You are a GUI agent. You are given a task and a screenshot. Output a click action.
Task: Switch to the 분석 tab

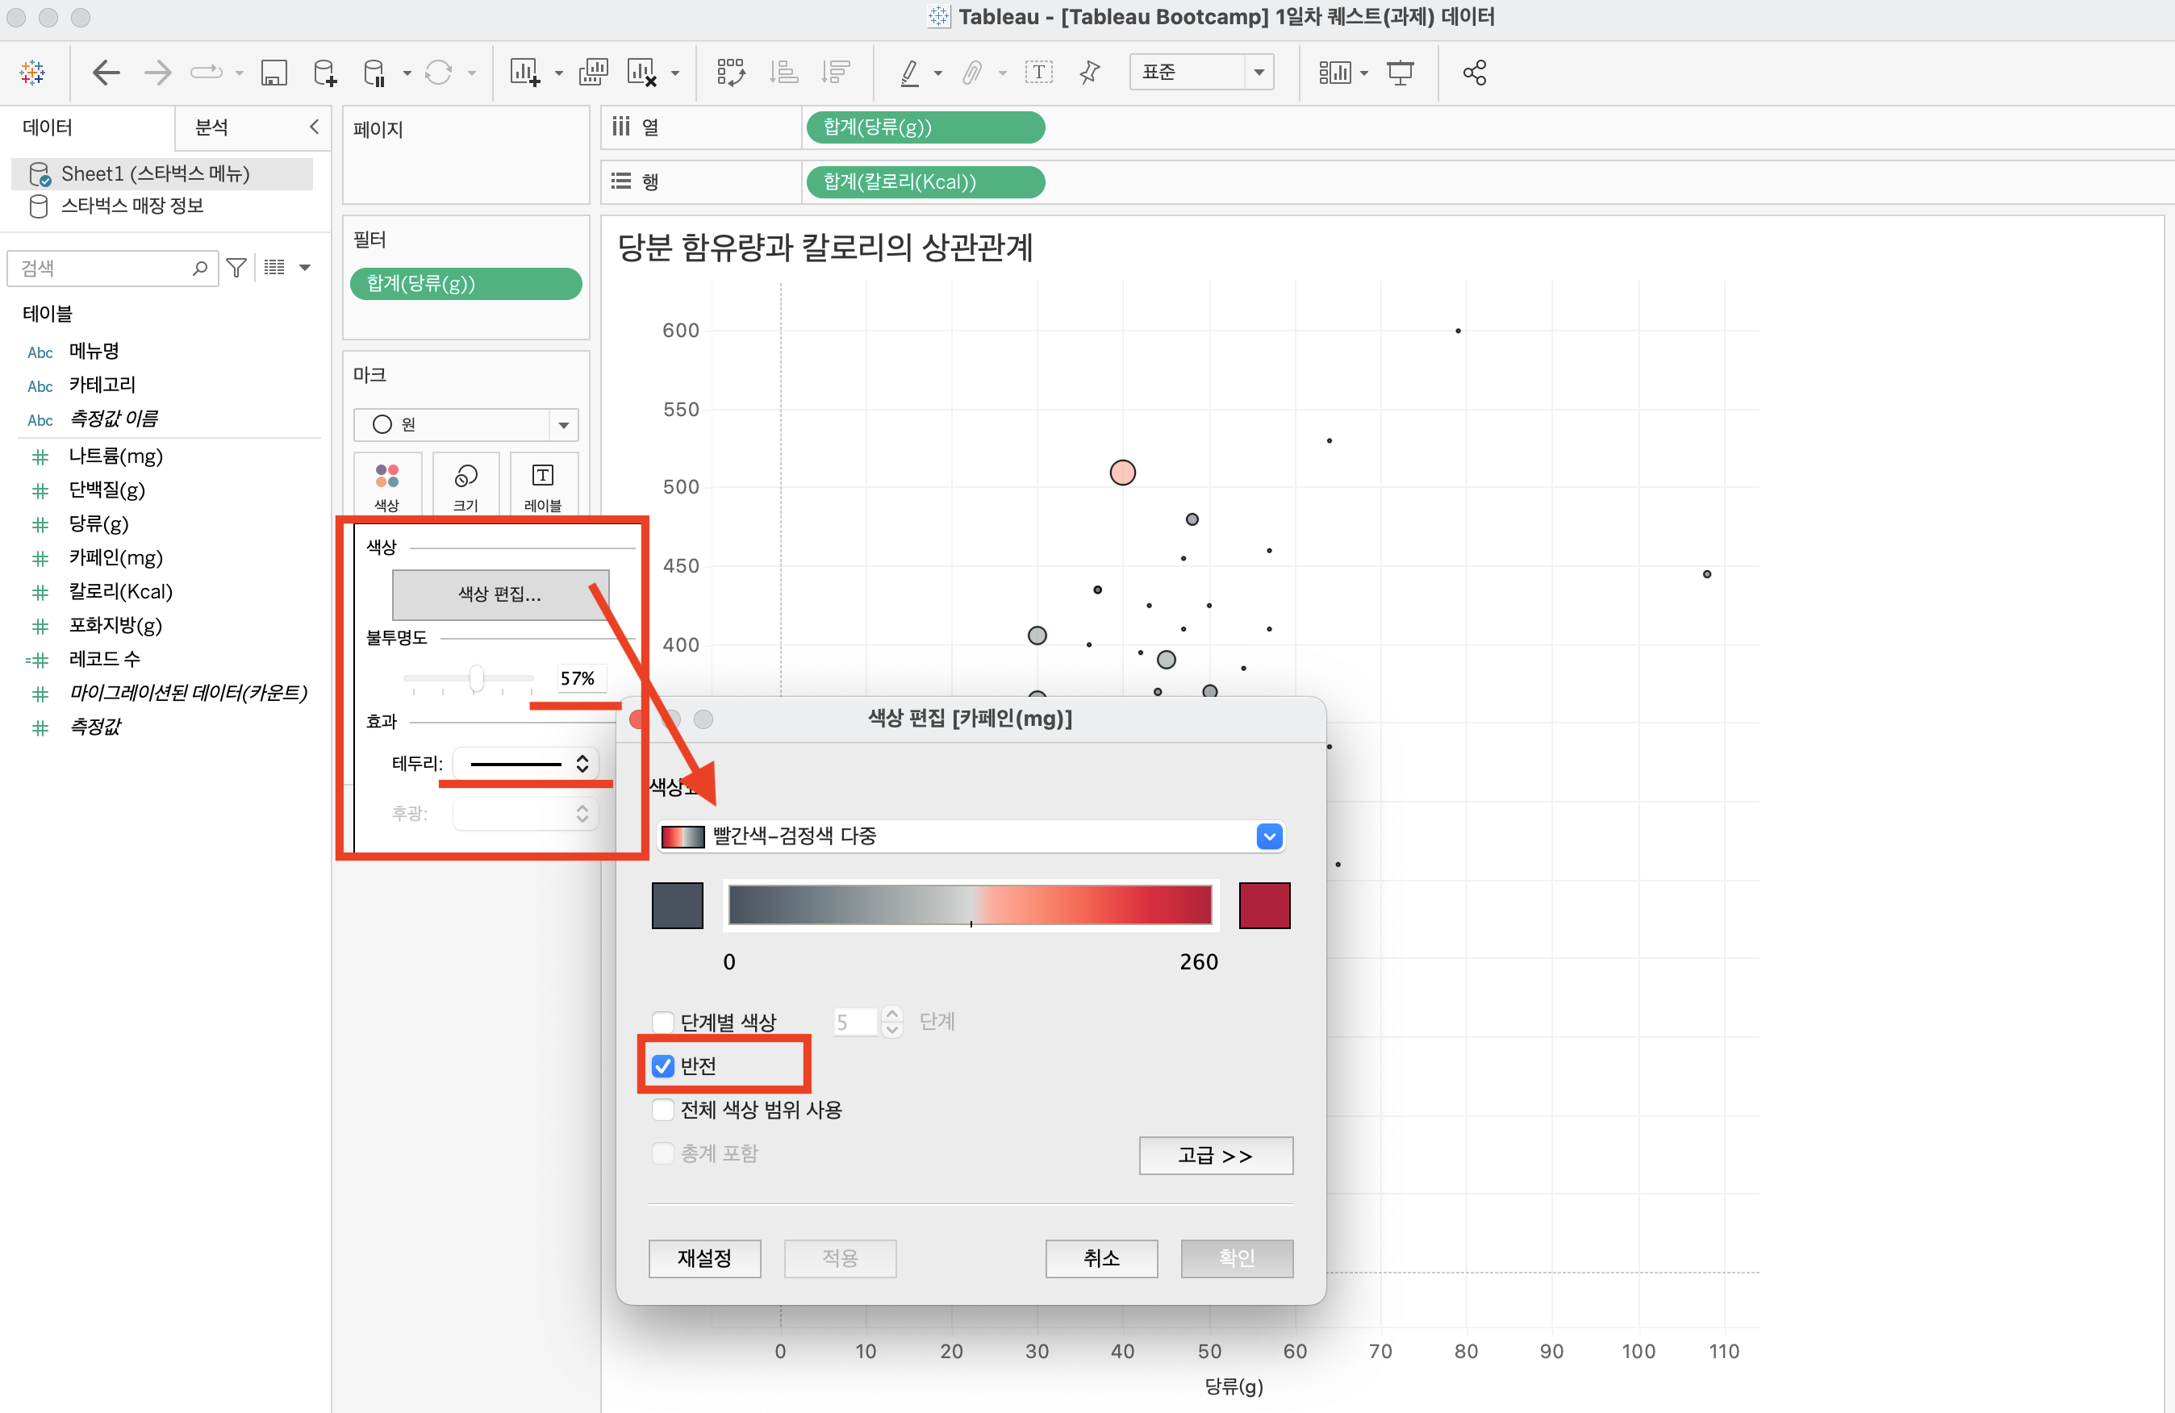(x=211, y=128)
